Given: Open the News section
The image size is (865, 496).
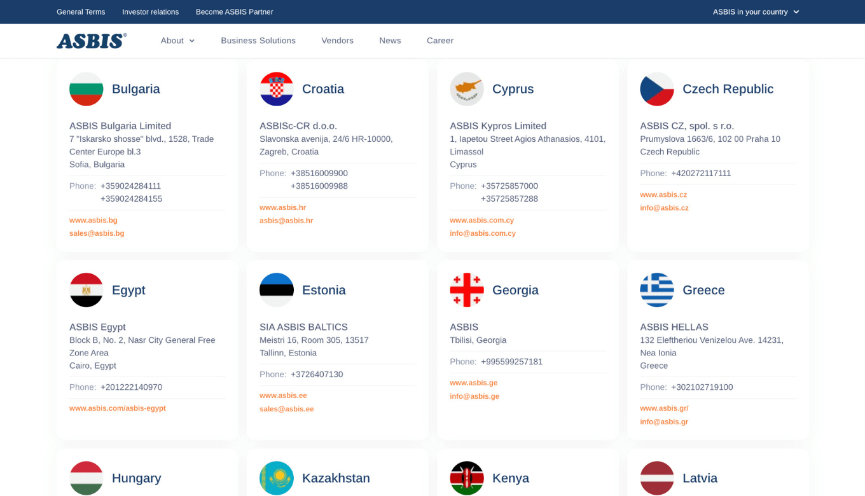Looking at the screenshot, I should pos(390,41).
